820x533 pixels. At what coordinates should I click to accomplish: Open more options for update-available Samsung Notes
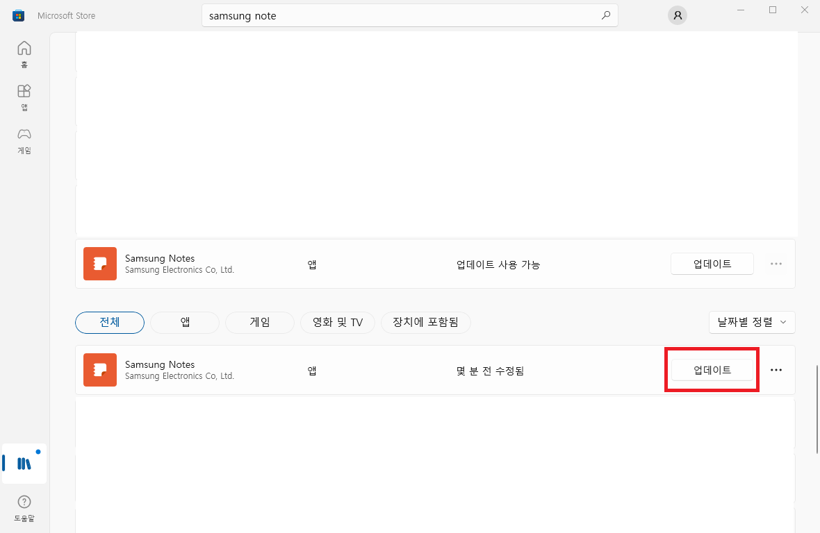[776, 264]
